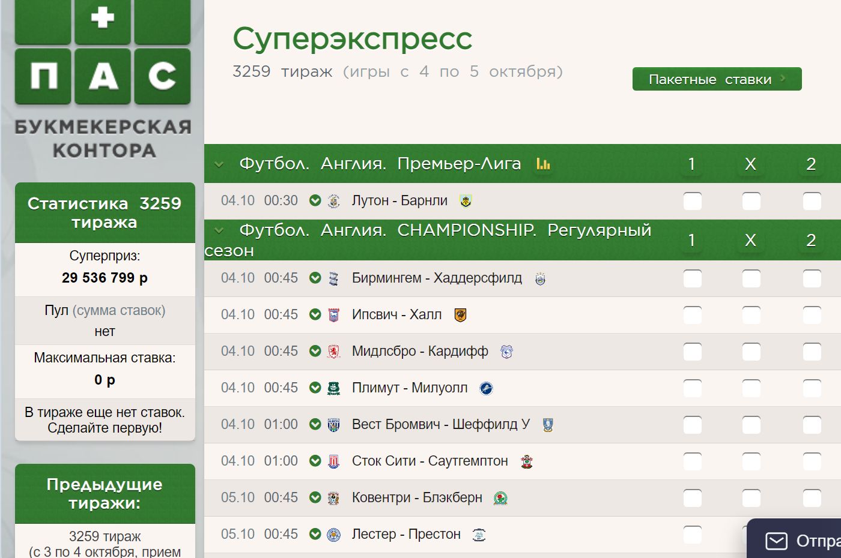Select column X header in Премьер-Лига
Image resolution: width=841 pixels, height=558 pixels.
click(750, 164)
